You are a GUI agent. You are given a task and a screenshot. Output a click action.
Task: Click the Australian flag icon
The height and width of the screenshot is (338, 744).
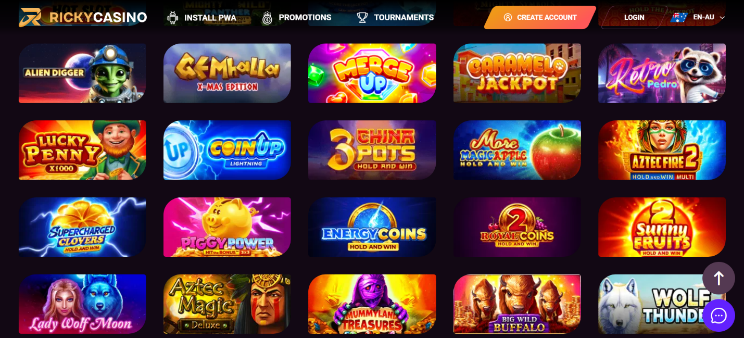[x=679, y=18]
